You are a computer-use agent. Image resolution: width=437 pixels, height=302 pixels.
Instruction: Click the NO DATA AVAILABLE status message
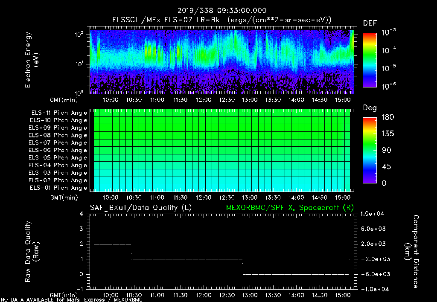[72, 300]
